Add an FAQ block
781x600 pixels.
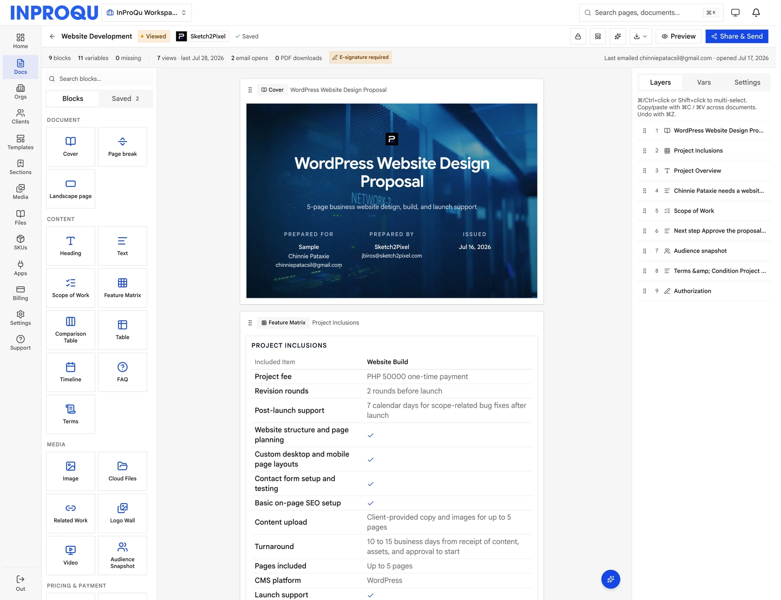click(122, 372)
